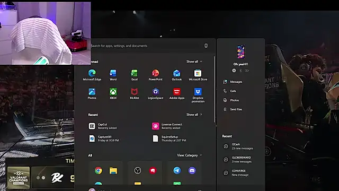The height and width of the screenshot is (191, 339).
Task: Open Outlook in the pinned section
Action: (x=176, y=75)
